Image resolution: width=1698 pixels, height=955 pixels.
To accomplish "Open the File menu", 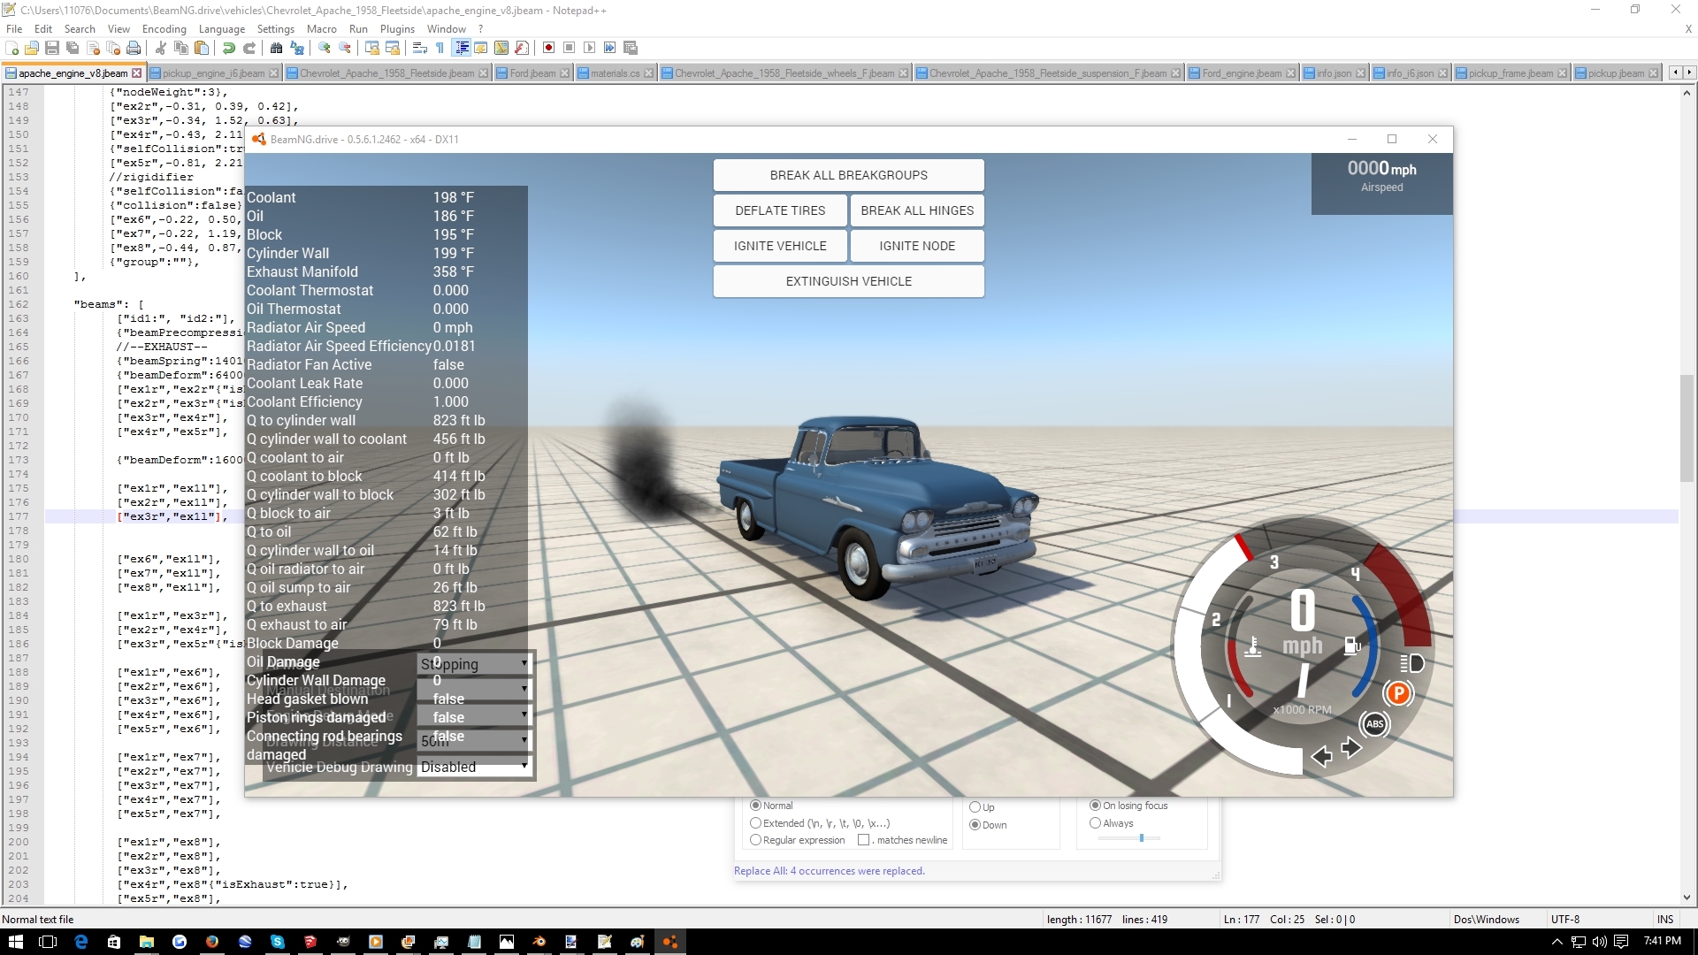I will pos(14,29).
